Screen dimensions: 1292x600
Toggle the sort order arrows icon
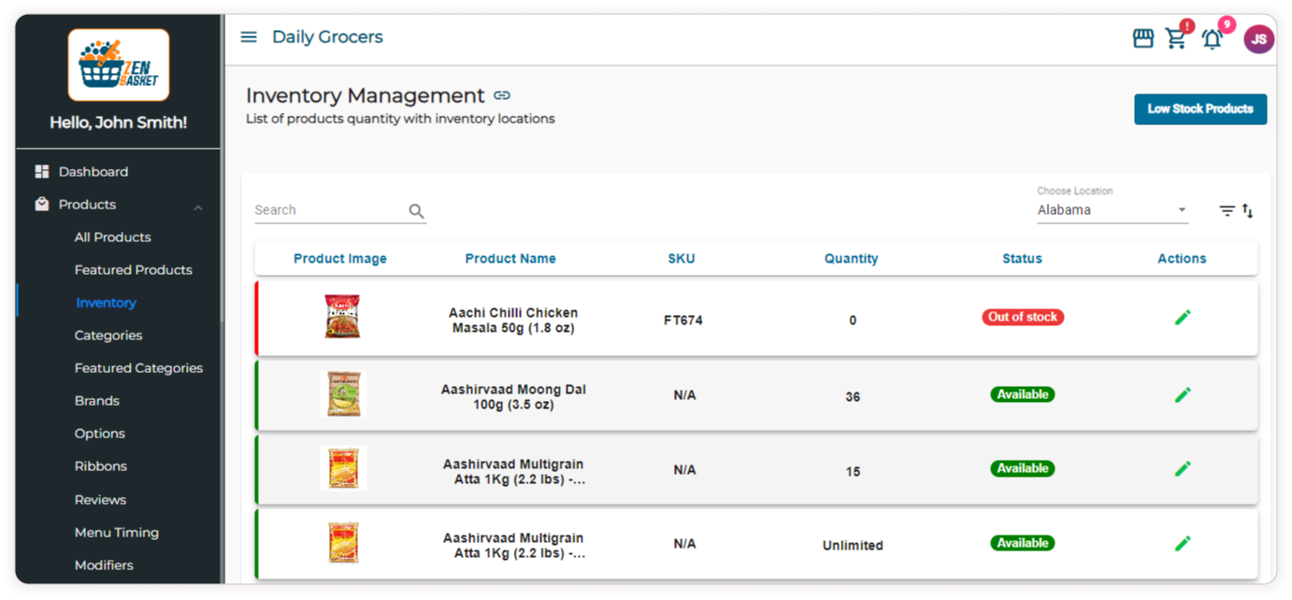tap(1248, 211)
